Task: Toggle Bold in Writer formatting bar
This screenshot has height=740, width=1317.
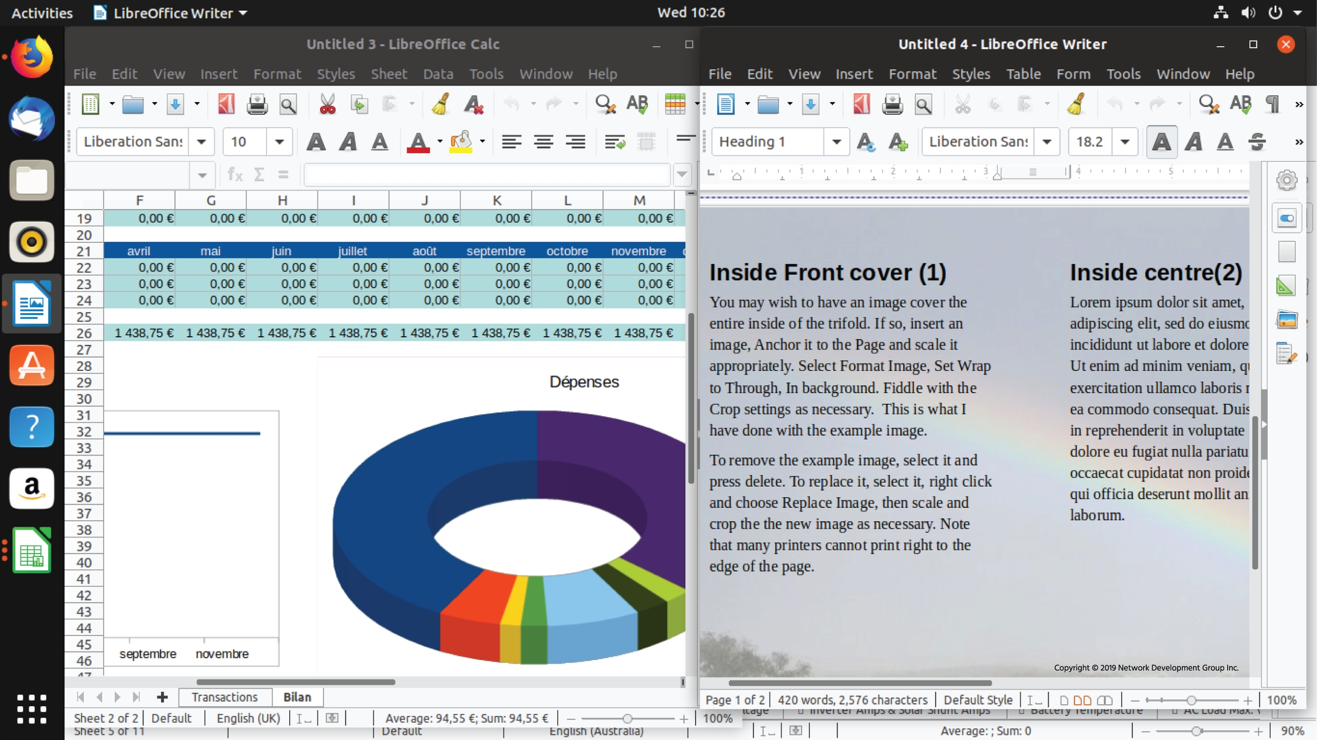Action: tap(1161, 142)
